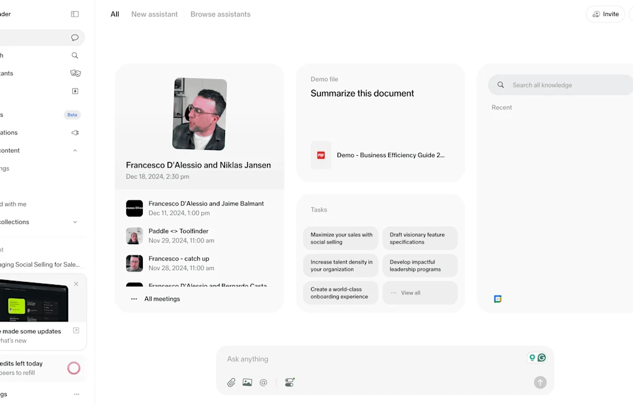This screenshot has width=633, height=405.
Task: Send message with the up arrow button
Action: 540,382
